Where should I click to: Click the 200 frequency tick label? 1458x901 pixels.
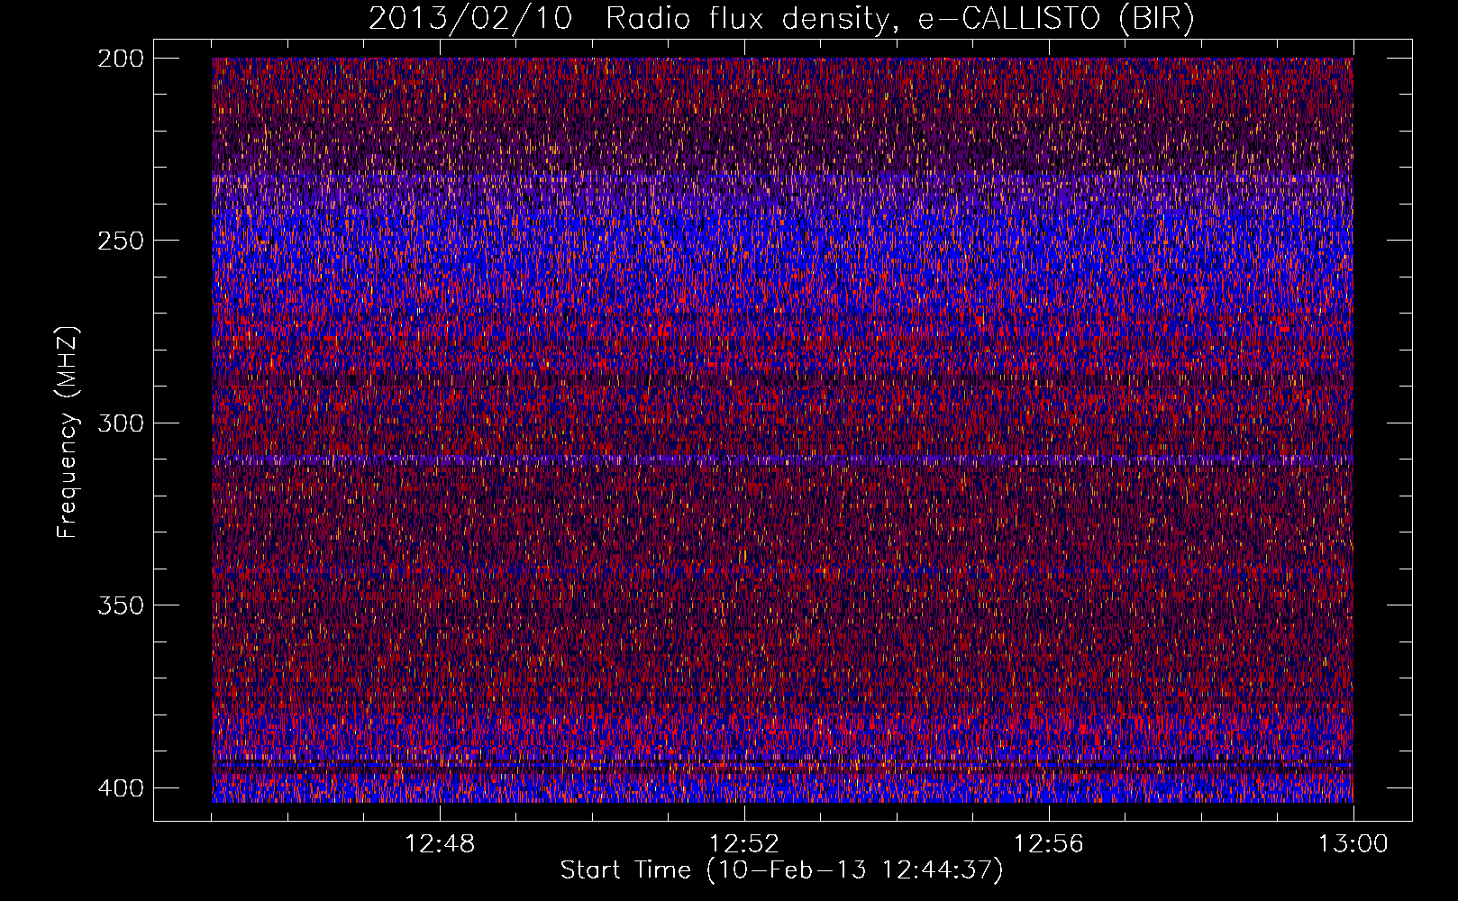[121, 58]
